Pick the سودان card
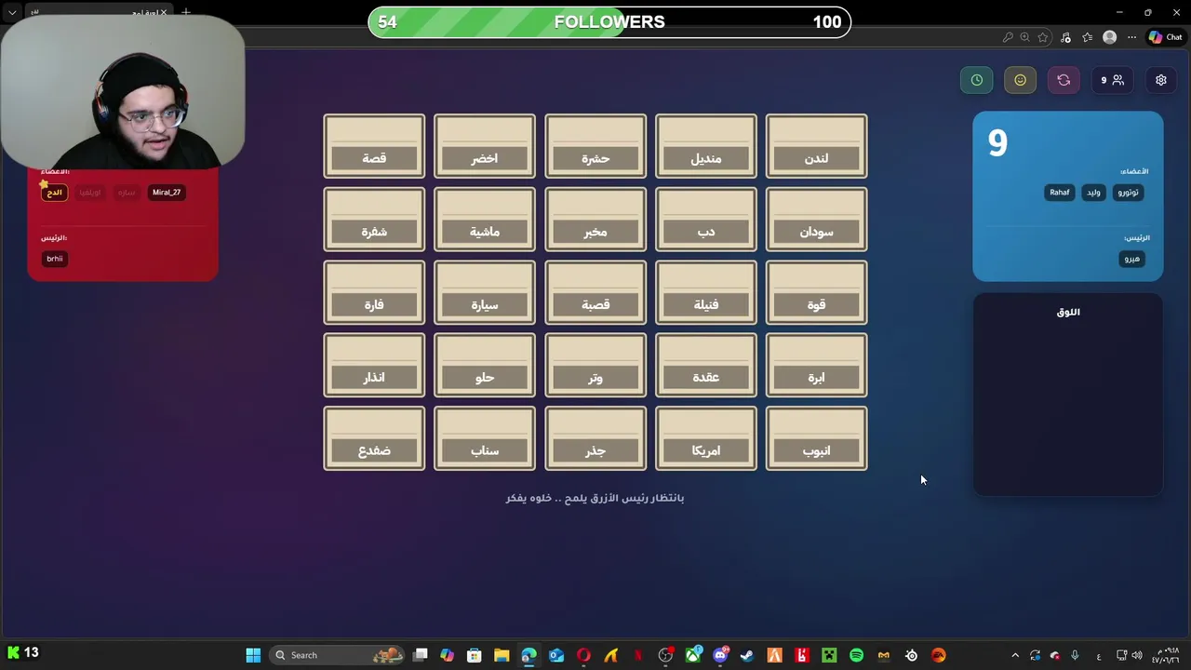 tap(816, 220)
